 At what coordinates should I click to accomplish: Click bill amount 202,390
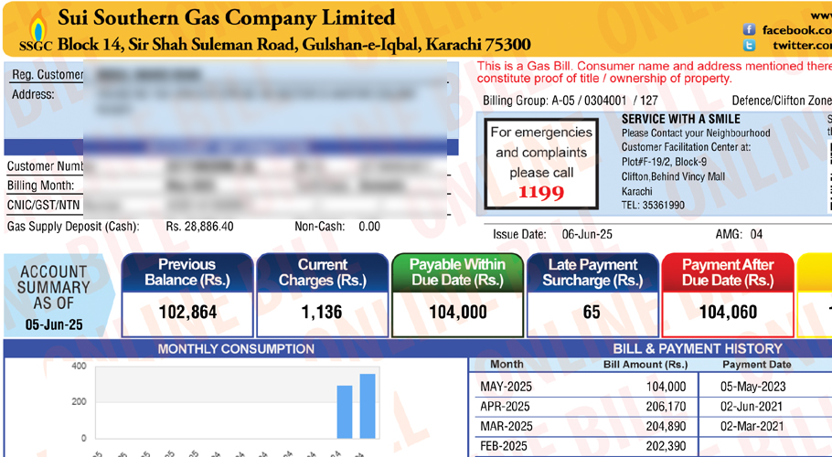coord(666,446)
